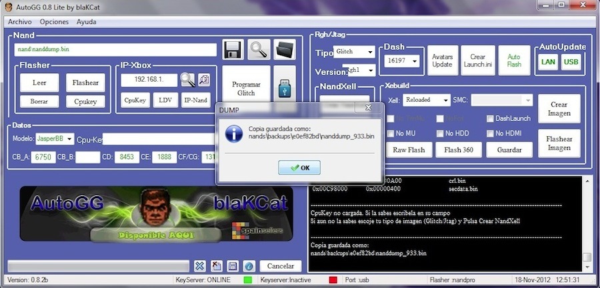Click the Leer button in Flasher
The image size is (600, 288).
pyautogui.click(x=39, y=82)
